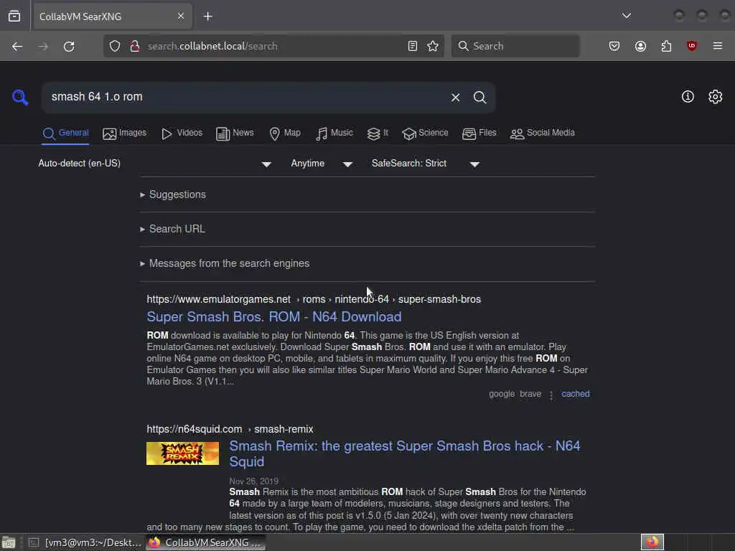Click the Smash Remix thumbnail image
This screenshot has height=551, width=735.
[x=182, y=453]
